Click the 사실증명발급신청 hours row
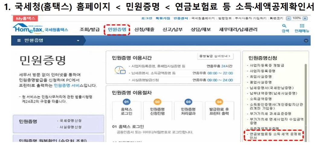Image resolution: width=320 pixels, height=151 pixels. (x=181, y=80)
